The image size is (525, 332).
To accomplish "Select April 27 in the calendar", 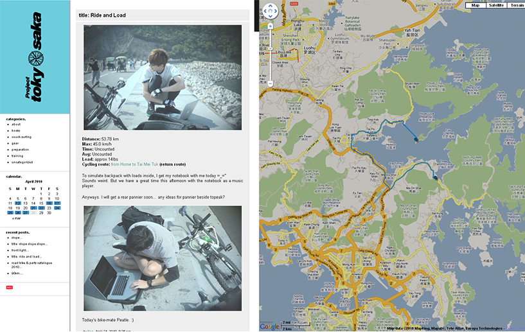I will pos(26,213).
